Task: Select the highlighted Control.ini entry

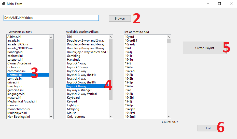Action: click(28, 75)
